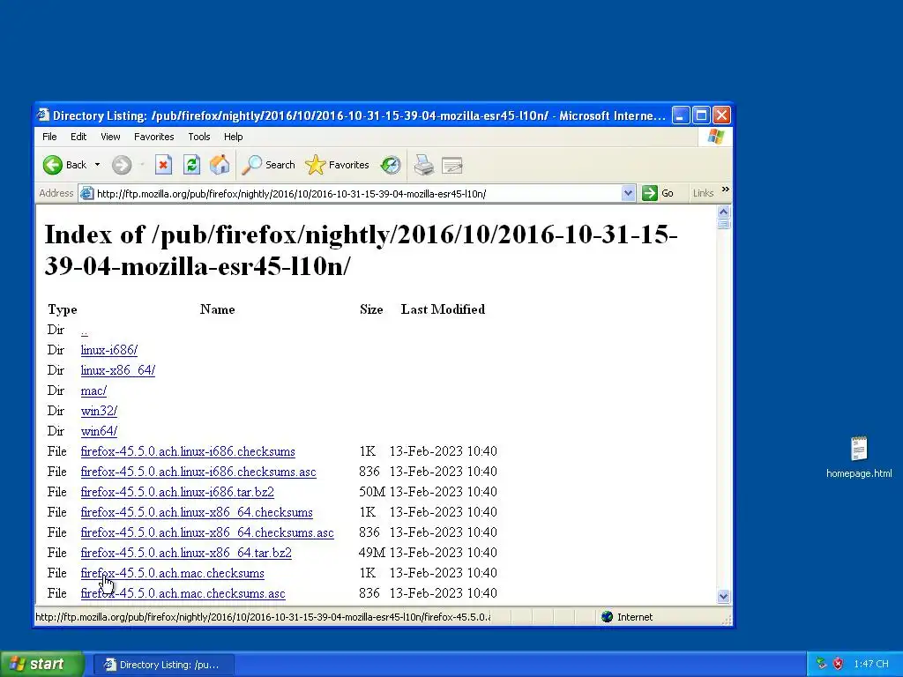Open the Favorites menu
This screenshot has height=677, width=903.
pos(153,137)
